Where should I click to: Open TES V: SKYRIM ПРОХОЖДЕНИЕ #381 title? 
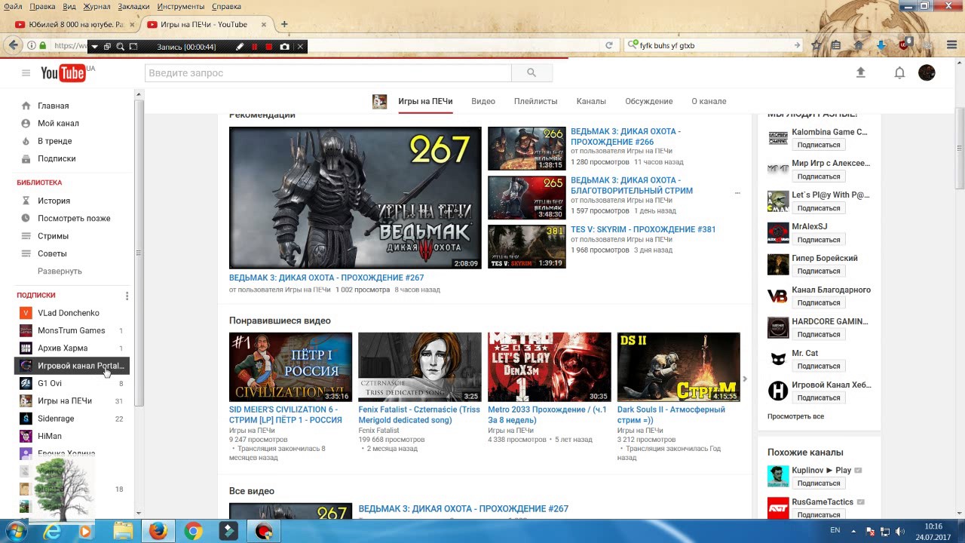pyautogui.click(x=643, y=229)
